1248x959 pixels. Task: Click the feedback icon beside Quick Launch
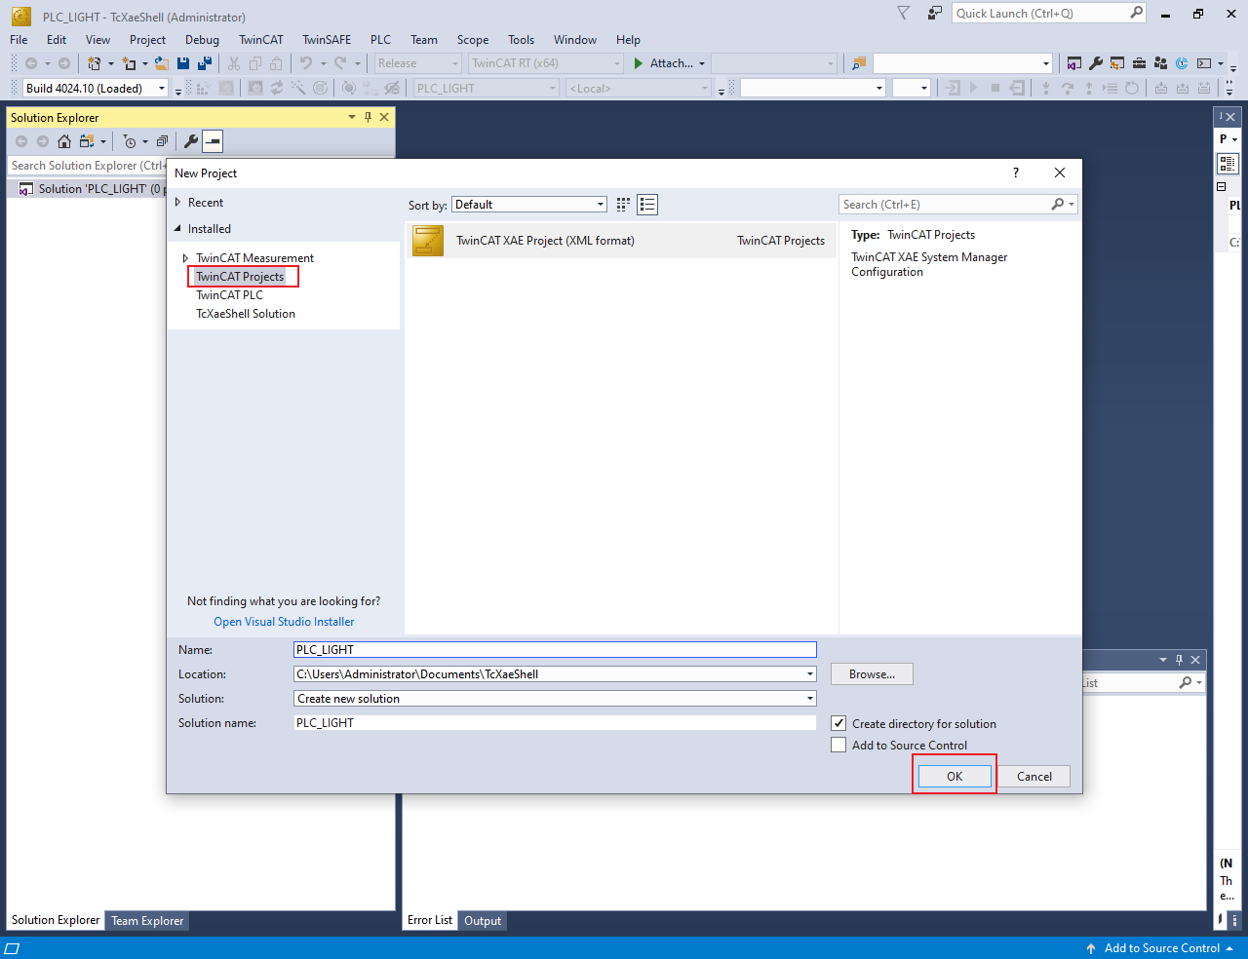[x=935, y=14]
